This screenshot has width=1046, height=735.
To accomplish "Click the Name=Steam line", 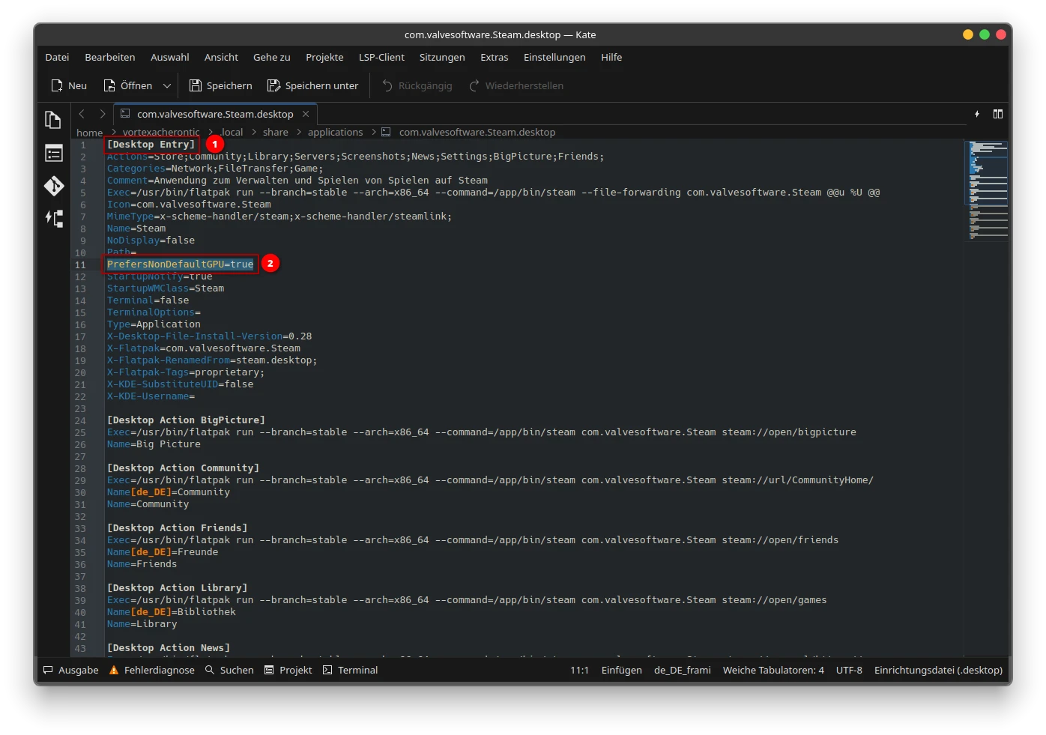I will pos(136,229).
